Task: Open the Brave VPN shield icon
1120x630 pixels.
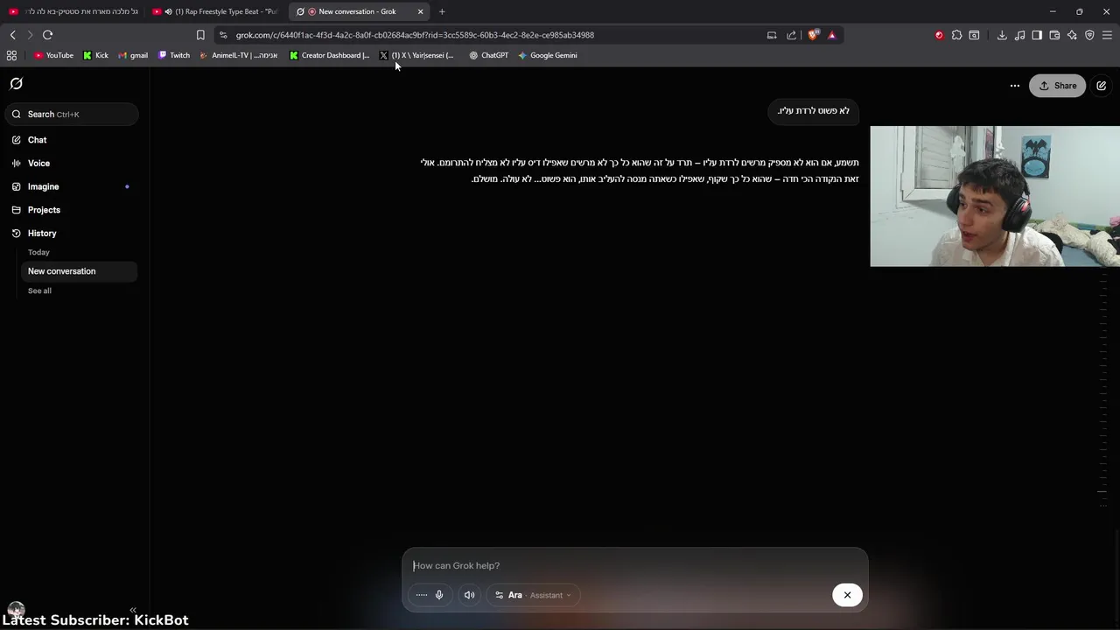Action: point(1089,35)
